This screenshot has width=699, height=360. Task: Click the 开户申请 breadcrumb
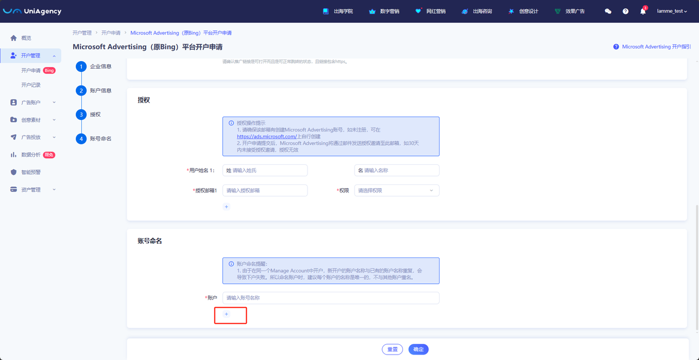pyautogui.click(x=111, y=33)
